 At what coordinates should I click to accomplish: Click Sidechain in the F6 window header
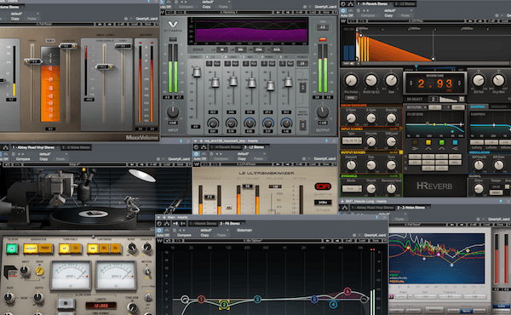pos(244,230)
